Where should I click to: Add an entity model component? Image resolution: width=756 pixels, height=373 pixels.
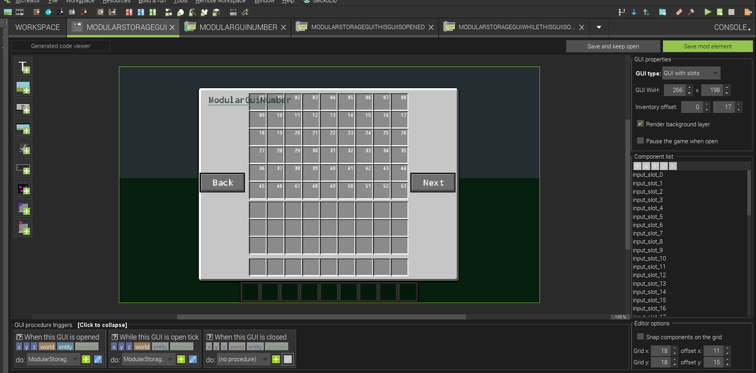click(x=23, y=188)
